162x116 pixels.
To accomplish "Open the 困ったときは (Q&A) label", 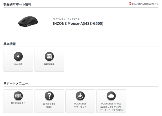I will [49, 105].
